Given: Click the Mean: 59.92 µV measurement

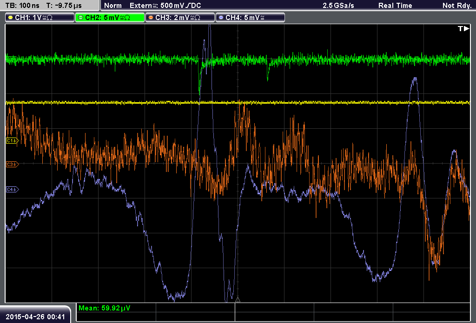Looking at the screenshot, I should pos(105,308).
